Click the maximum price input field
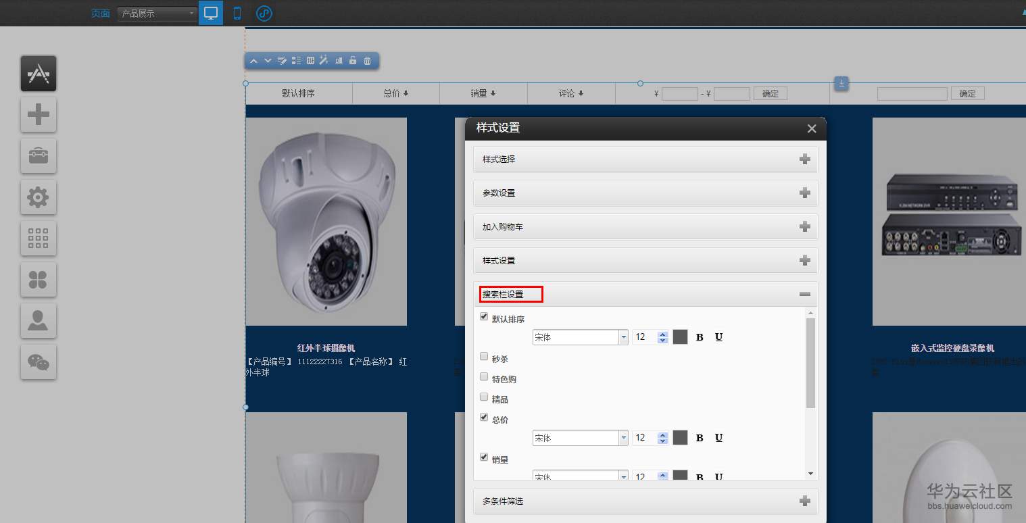The image size is (1026, 523). point(732,94)
